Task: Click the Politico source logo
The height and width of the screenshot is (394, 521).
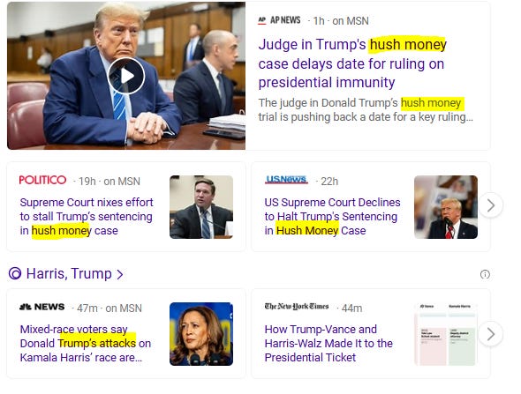Action: click(42, 180)
